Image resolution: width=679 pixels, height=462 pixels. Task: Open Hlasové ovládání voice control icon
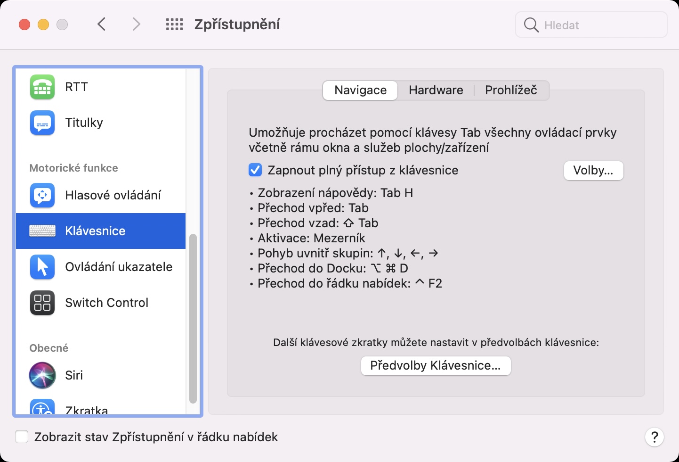click(42, 196)
